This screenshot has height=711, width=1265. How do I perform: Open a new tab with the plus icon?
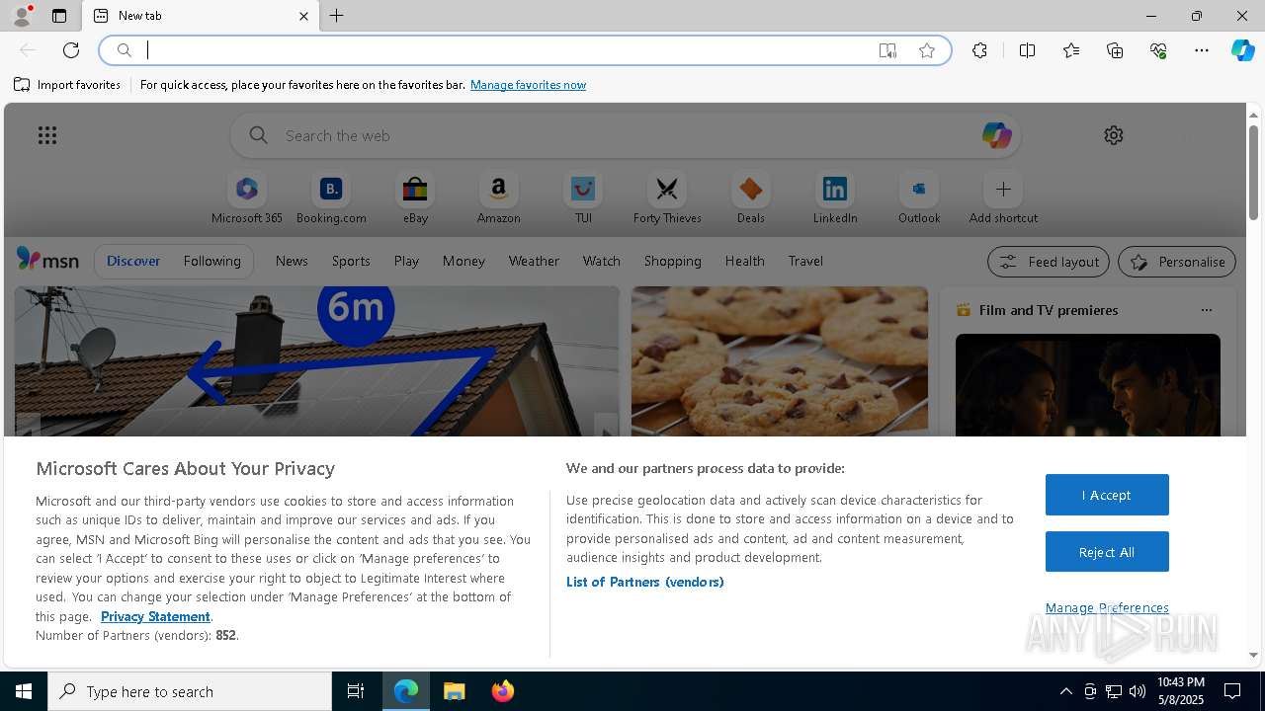tap(337, 16)
